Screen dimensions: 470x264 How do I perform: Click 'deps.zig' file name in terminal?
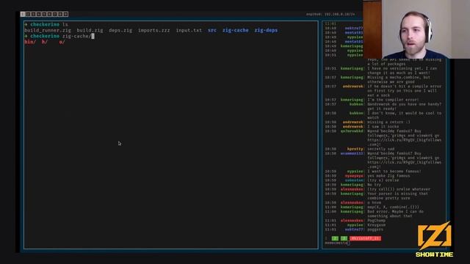[120, 30]
